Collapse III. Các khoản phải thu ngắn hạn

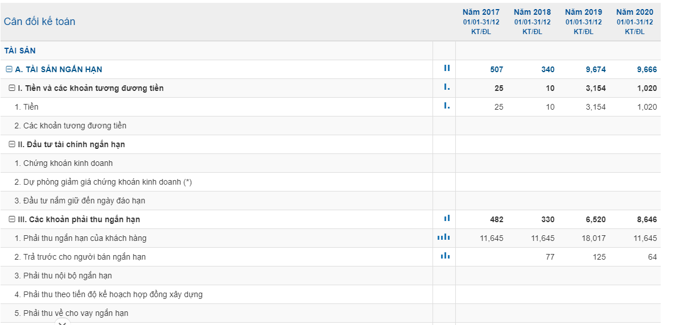tap(12, 219)
